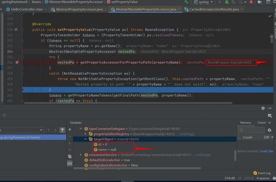Collapse the catch block fold on line 258
The width and height of the screenshot is (276, 182).
pos(23,73)
